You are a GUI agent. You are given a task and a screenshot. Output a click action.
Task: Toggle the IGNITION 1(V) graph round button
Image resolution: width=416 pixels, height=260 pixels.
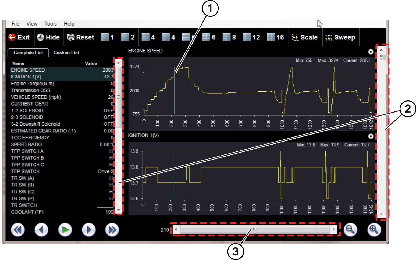[x=371, y=136]
